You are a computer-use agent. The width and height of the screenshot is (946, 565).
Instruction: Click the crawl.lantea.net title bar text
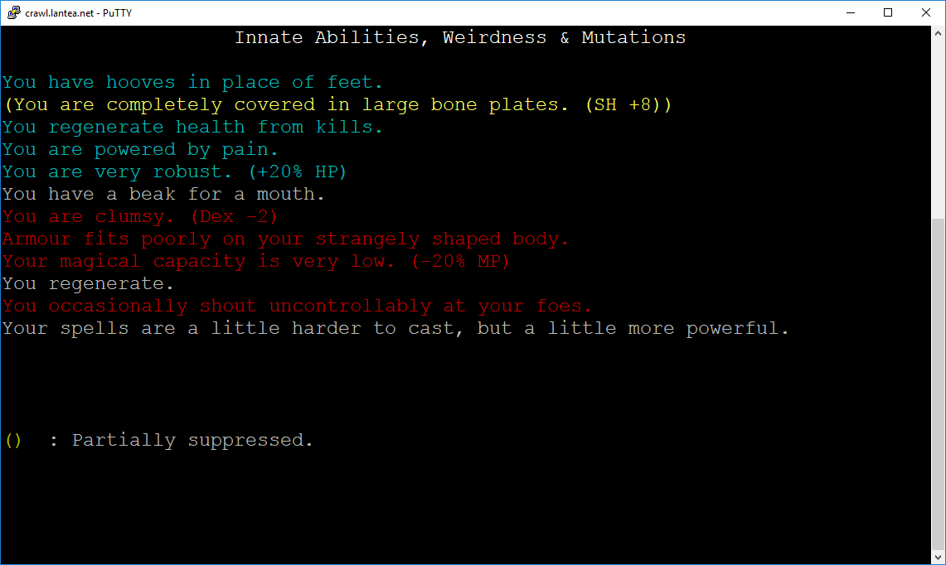(x=79, y=13)
